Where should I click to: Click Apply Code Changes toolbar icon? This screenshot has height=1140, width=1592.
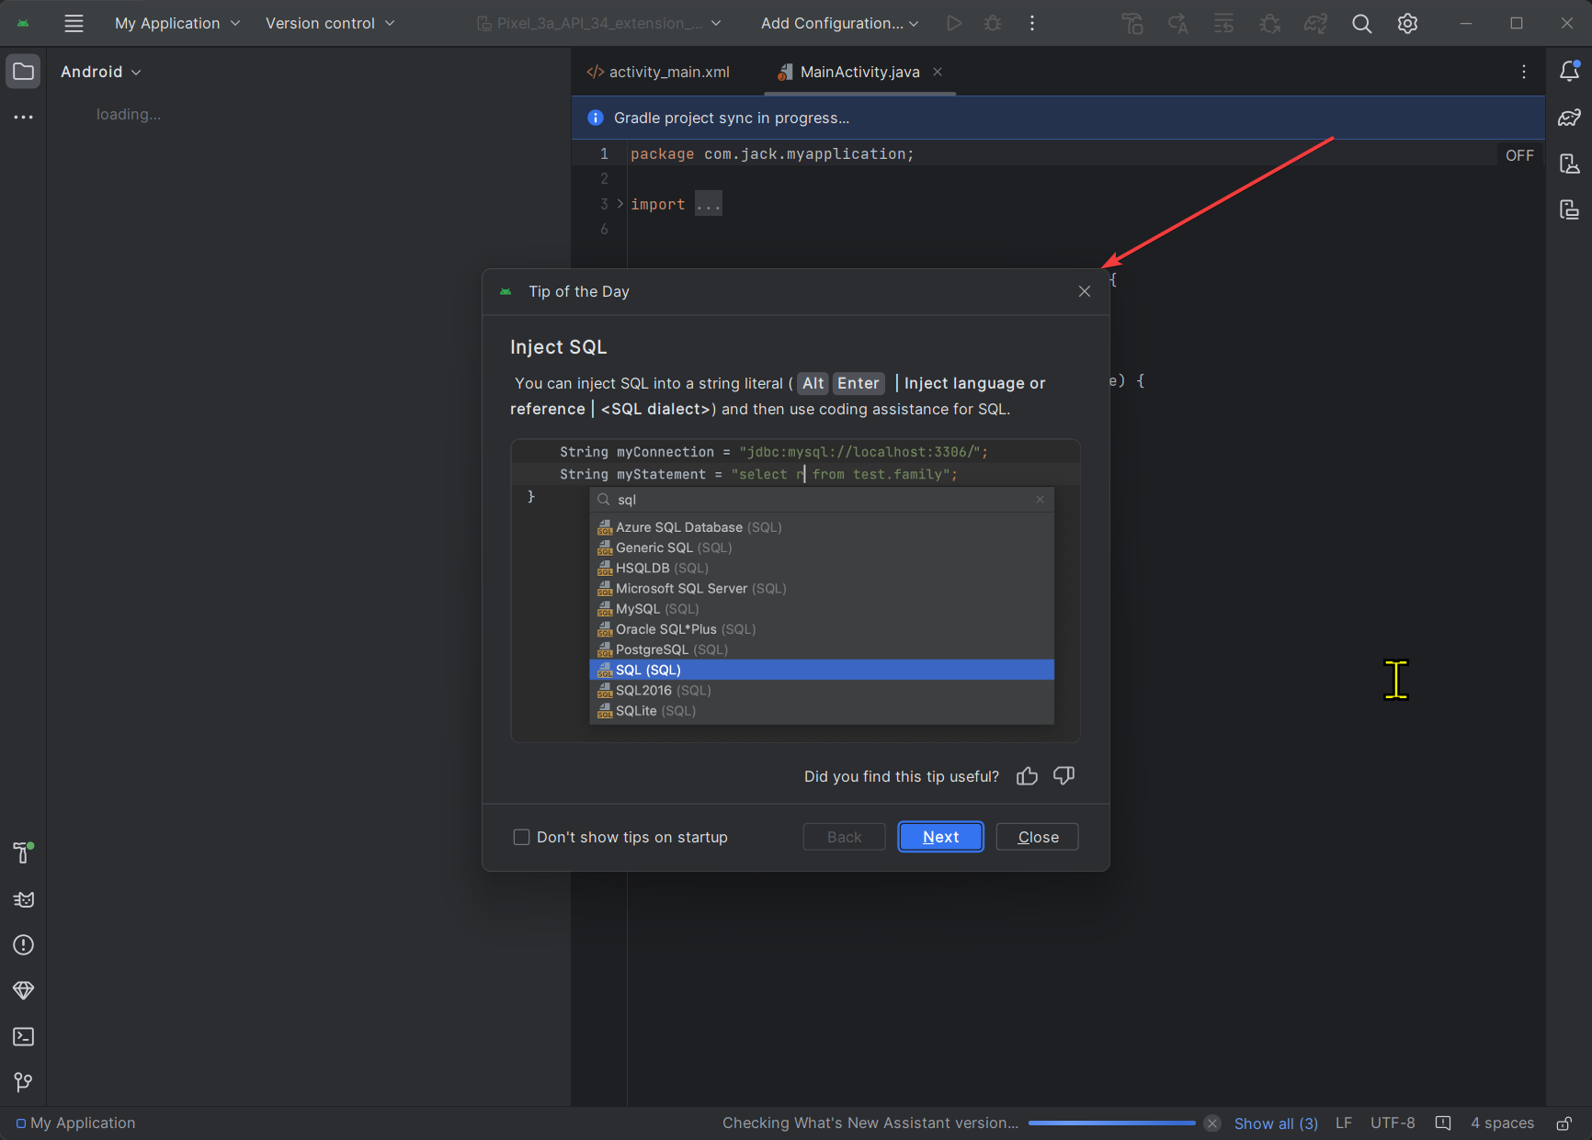point(1223,24)
